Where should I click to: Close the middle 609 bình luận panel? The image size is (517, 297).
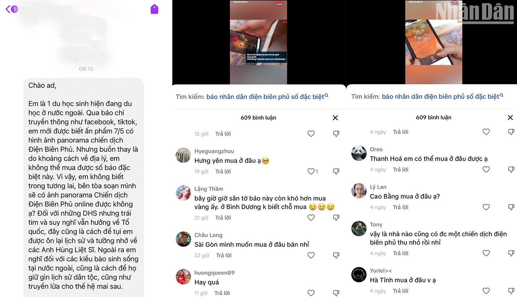pos(335,118)
